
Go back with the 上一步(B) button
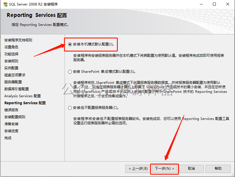point(138,169)
